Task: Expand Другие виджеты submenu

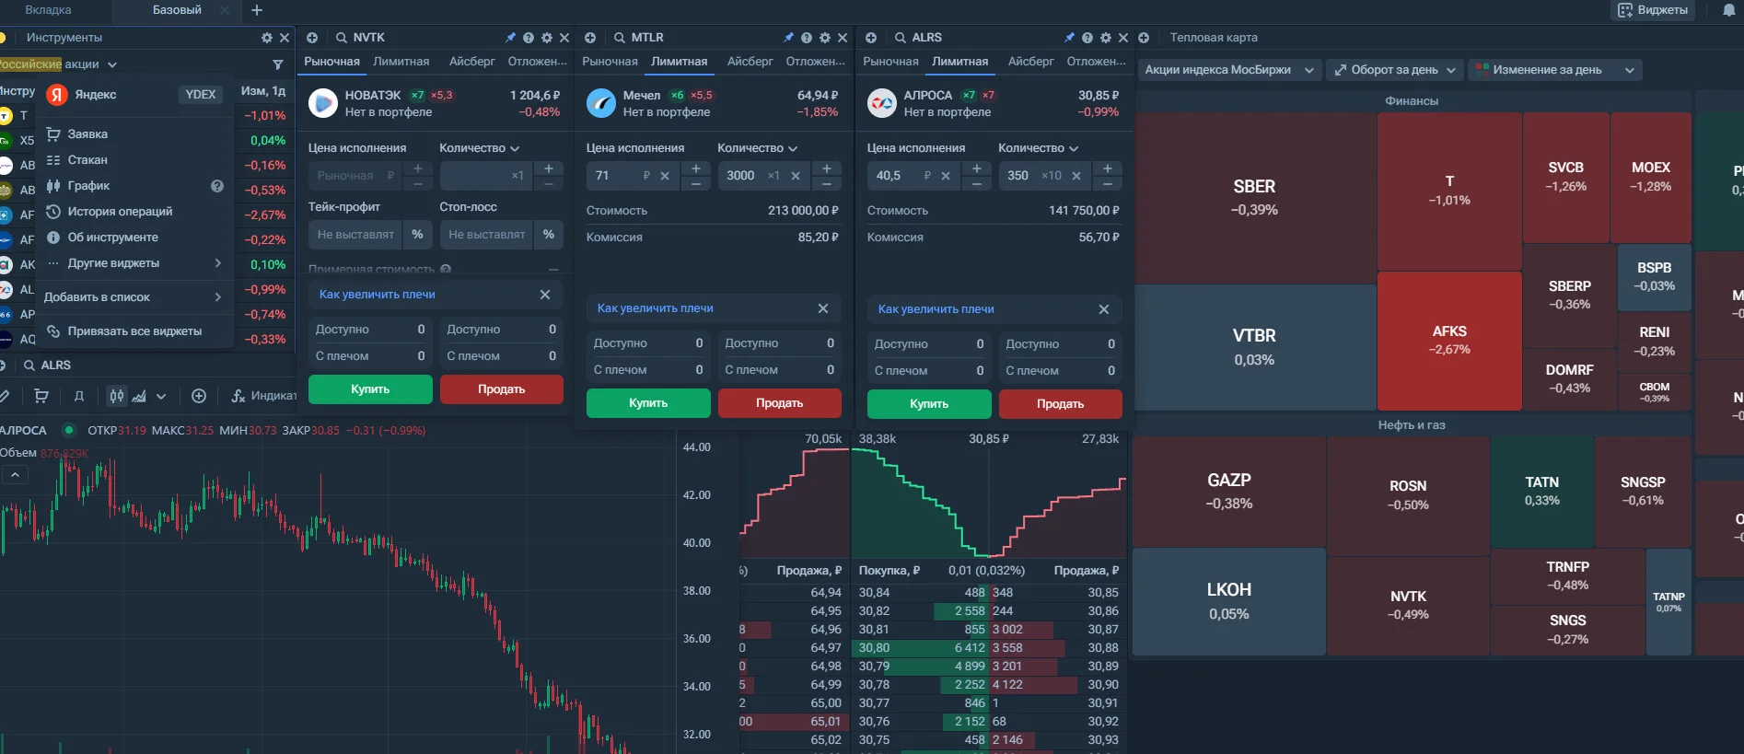Action: (134, 263)
